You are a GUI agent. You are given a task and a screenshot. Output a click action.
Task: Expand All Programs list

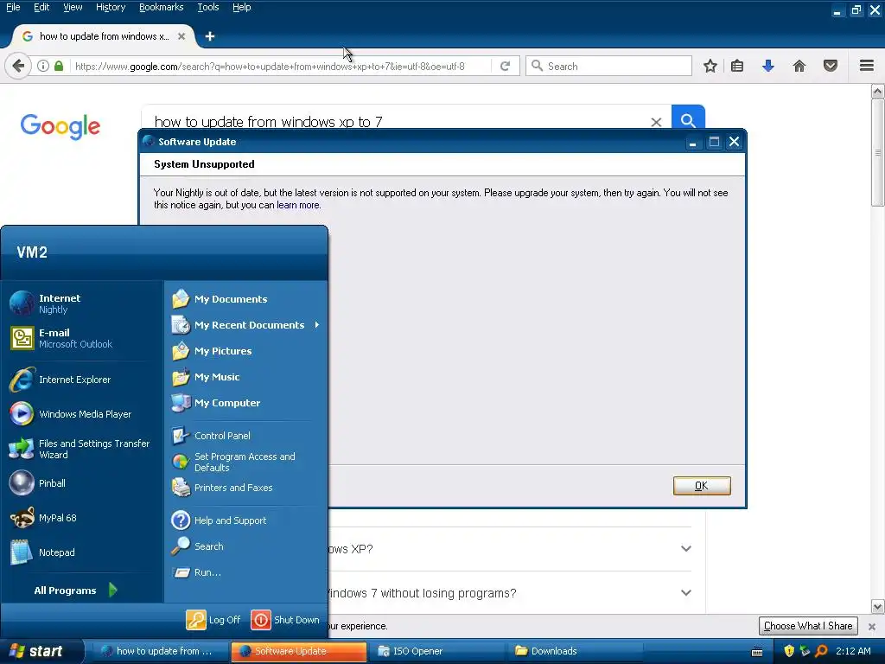76,590
